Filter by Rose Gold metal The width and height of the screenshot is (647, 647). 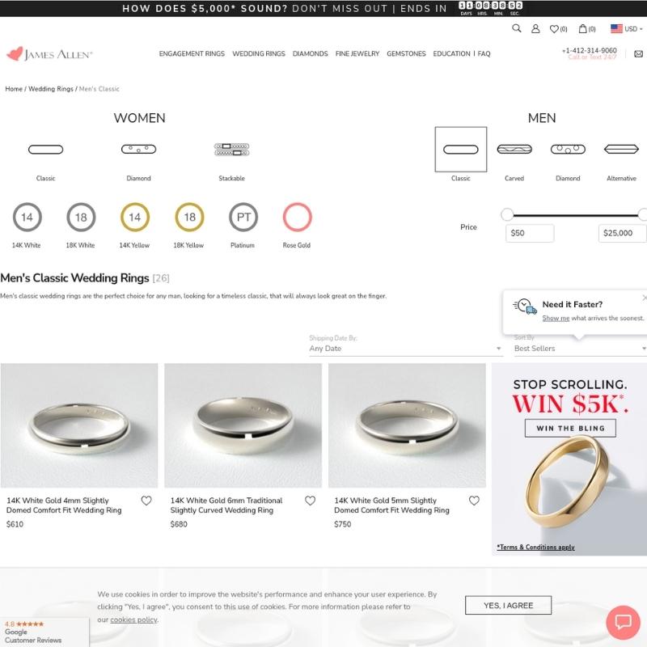[x=297, y=217]
